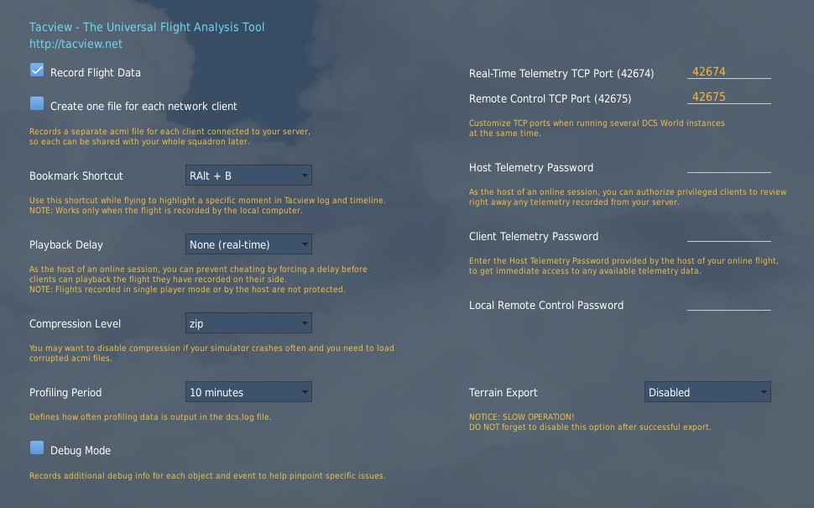Click the Tacview Universal Flight Analysis Tool title

147,27
